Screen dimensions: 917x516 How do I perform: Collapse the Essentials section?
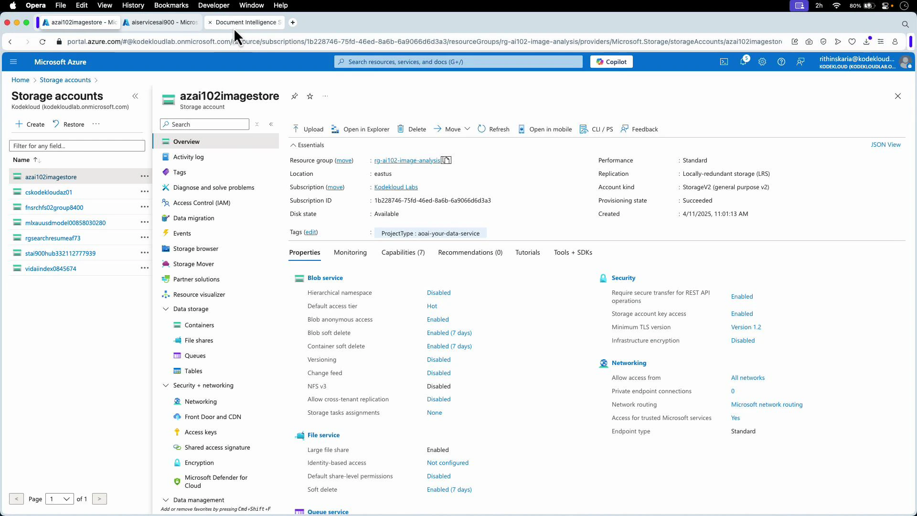click(292, 145)
